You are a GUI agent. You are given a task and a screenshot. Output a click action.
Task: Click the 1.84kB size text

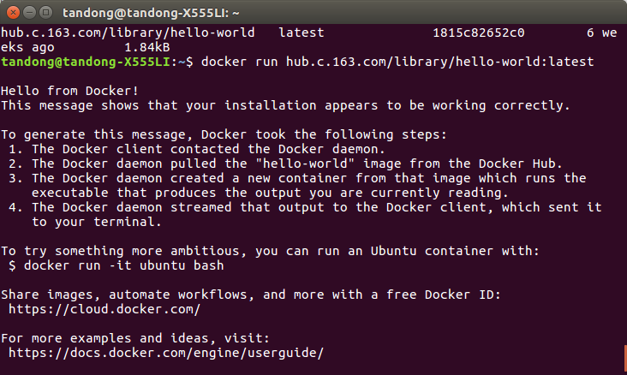point(147,48)
